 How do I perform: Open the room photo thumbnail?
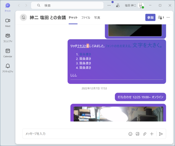(118, 114)
